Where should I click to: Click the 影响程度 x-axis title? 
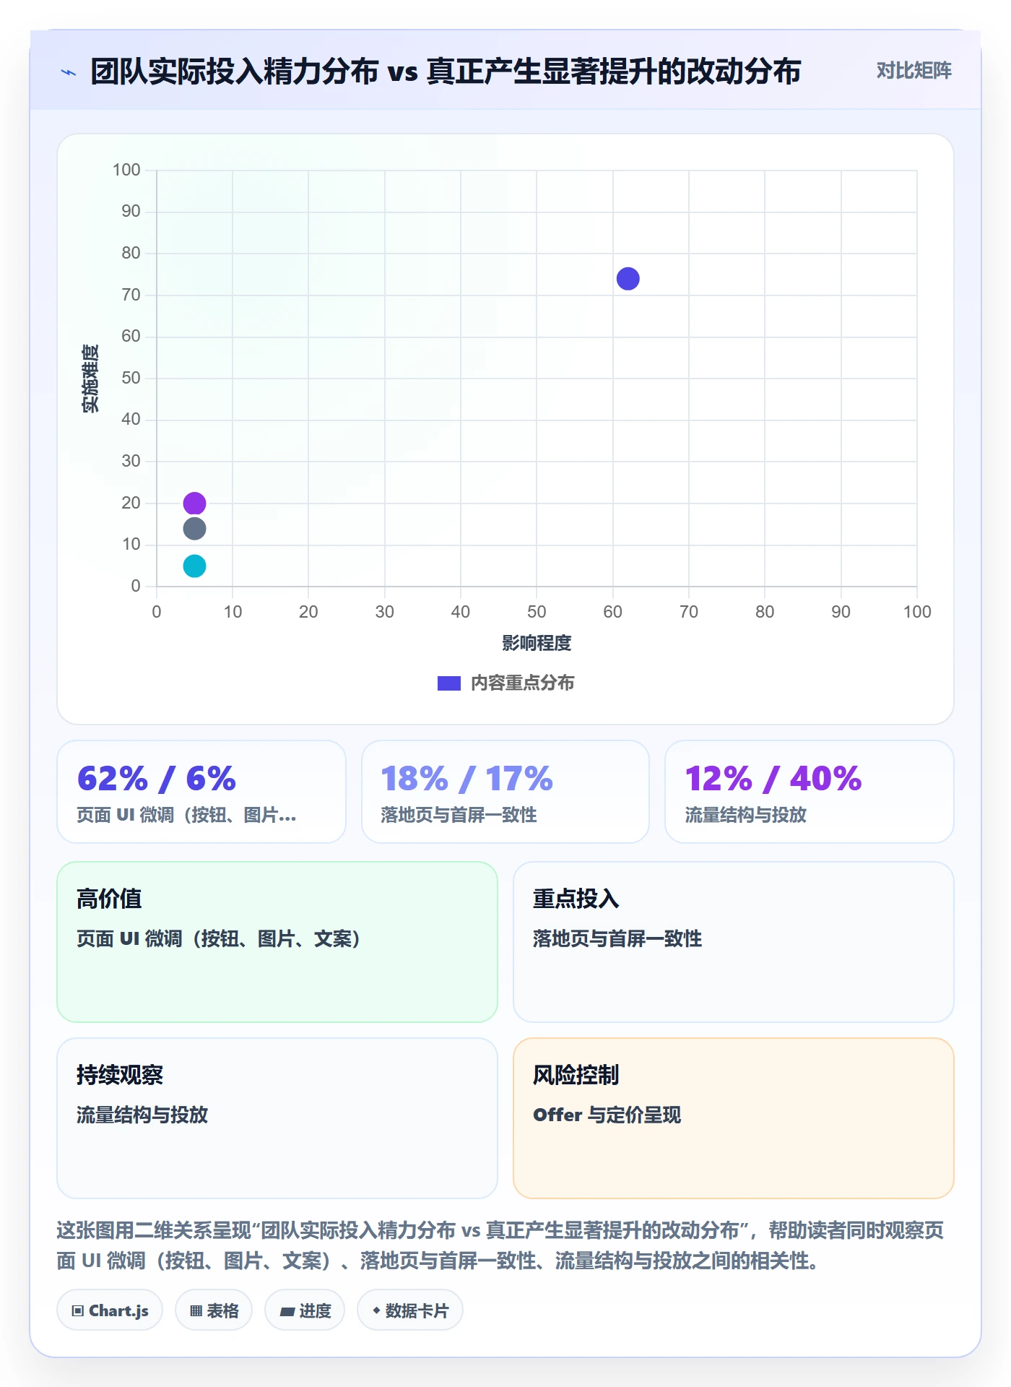click(537, 643)
